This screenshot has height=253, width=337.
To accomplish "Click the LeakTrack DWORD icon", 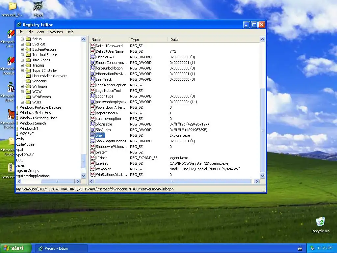I will 92,79.
